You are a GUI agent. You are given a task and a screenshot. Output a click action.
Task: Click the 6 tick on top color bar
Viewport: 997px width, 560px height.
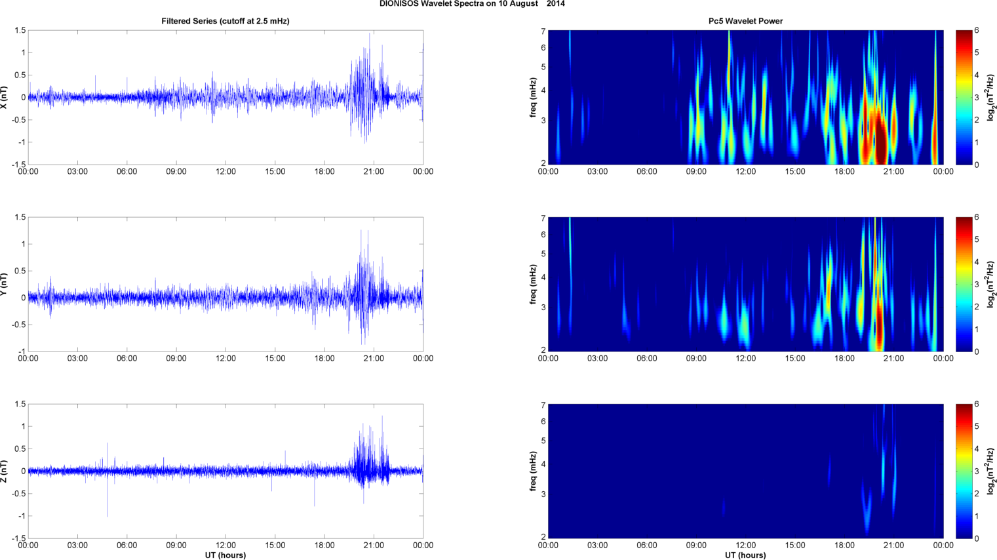pyautogui.click(x=977, y=30)
